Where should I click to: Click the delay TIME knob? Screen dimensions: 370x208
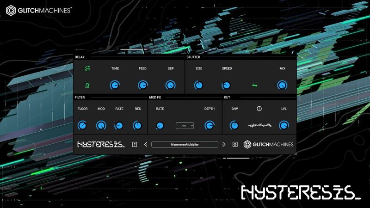pyautogui.click(x=115, y=85)
